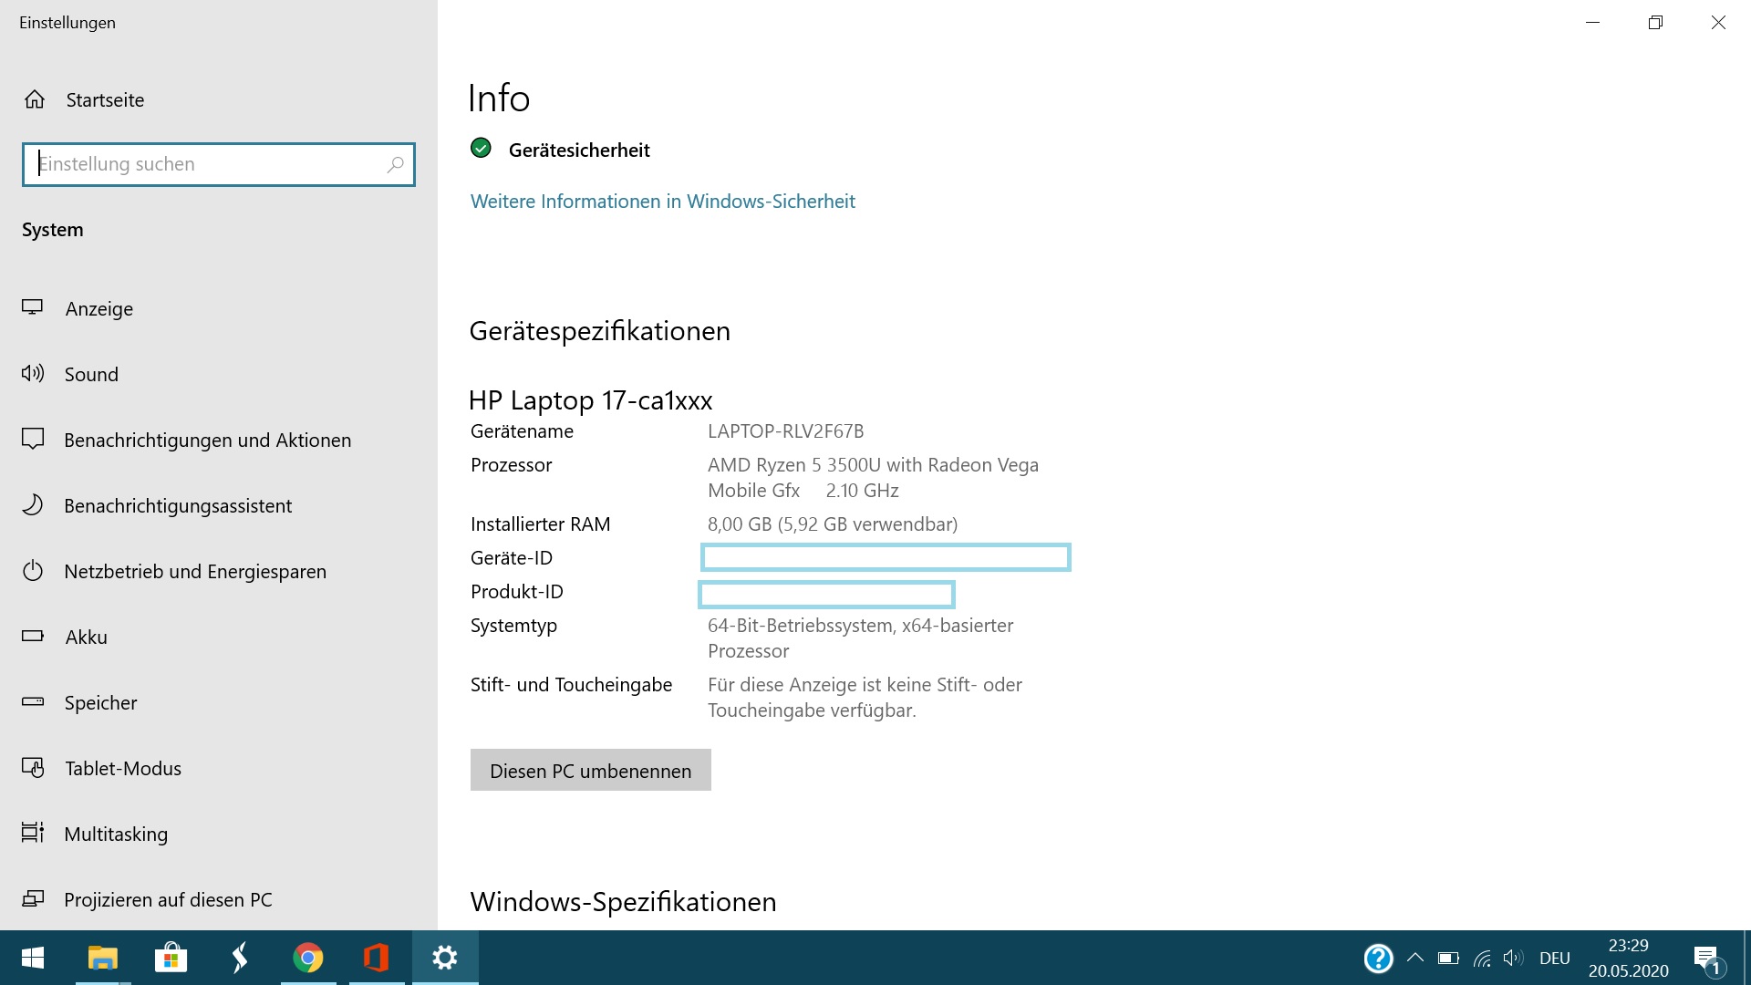Open the Action Center notification icon
1751x985 pixels.
pos(1706,958)
